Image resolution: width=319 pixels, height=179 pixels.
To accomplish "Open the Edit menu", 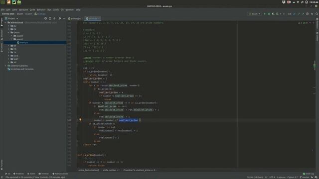I will click(8, 10).
